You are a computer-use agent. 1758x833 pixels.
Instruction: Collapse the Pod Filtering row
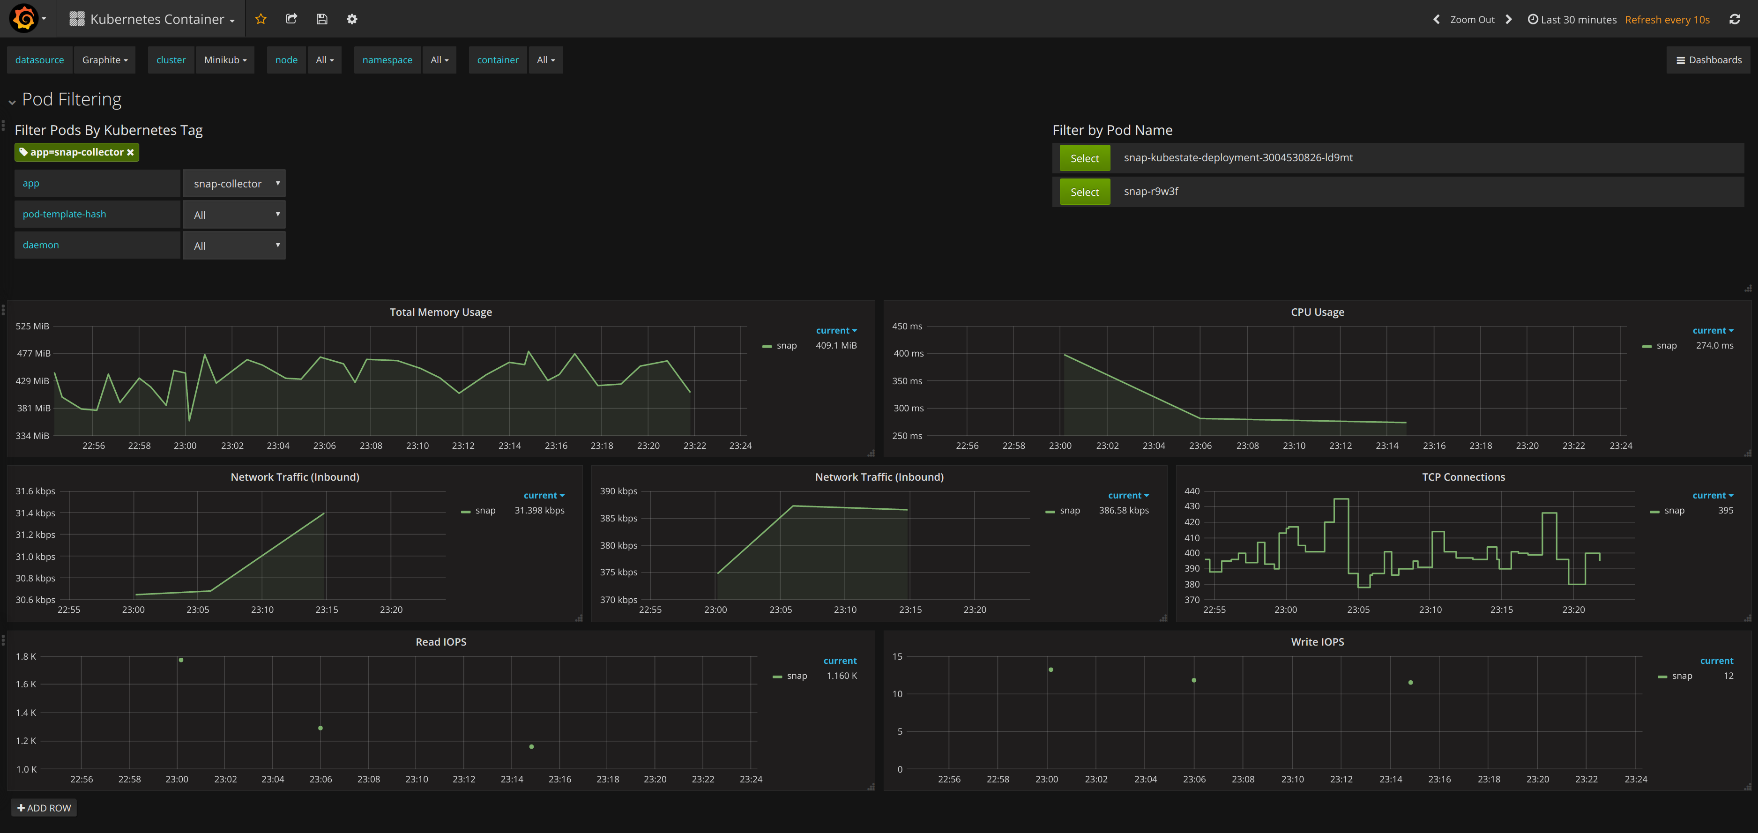pos(12,102)
